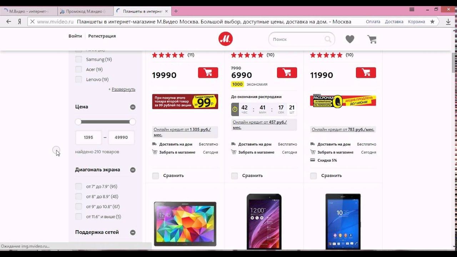This screenshot has width=457, height=257.
Task: Click the 5-star rating with 11 reviews
Action: point(168,55)
